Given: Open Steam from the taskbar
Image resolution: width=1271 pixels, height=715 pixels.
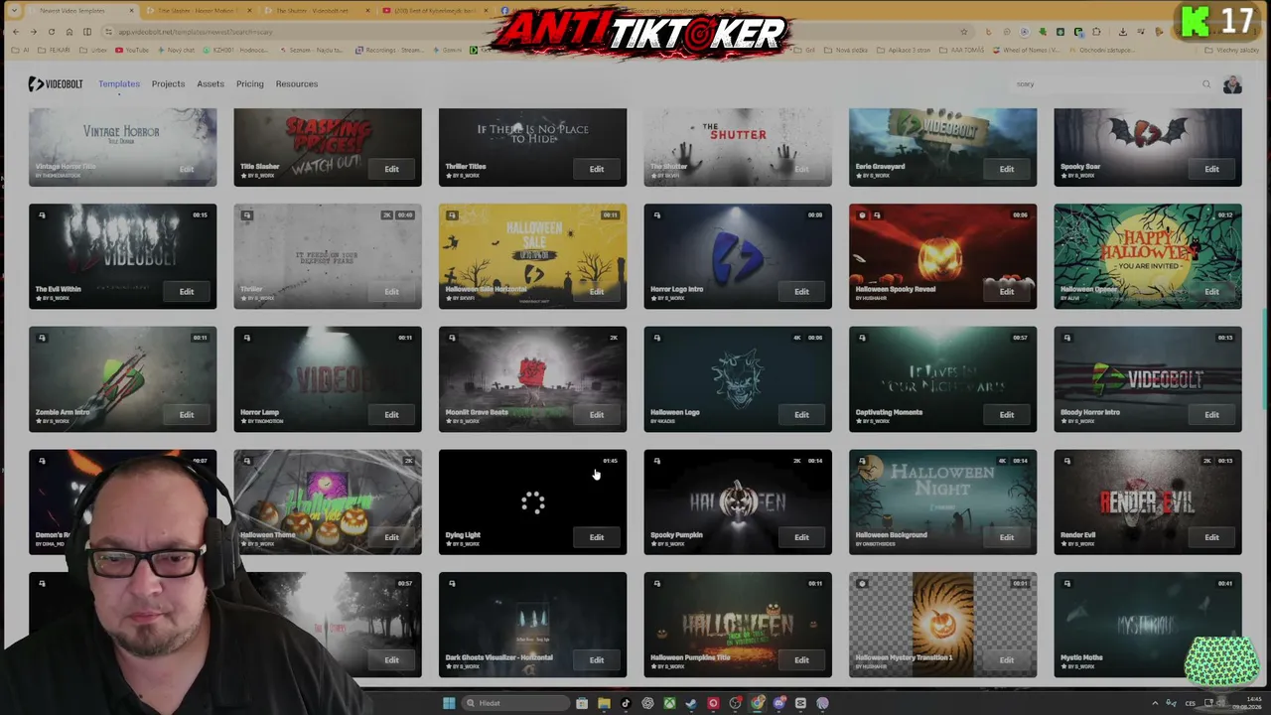Looking at the screenshot, I should point(691,703).
